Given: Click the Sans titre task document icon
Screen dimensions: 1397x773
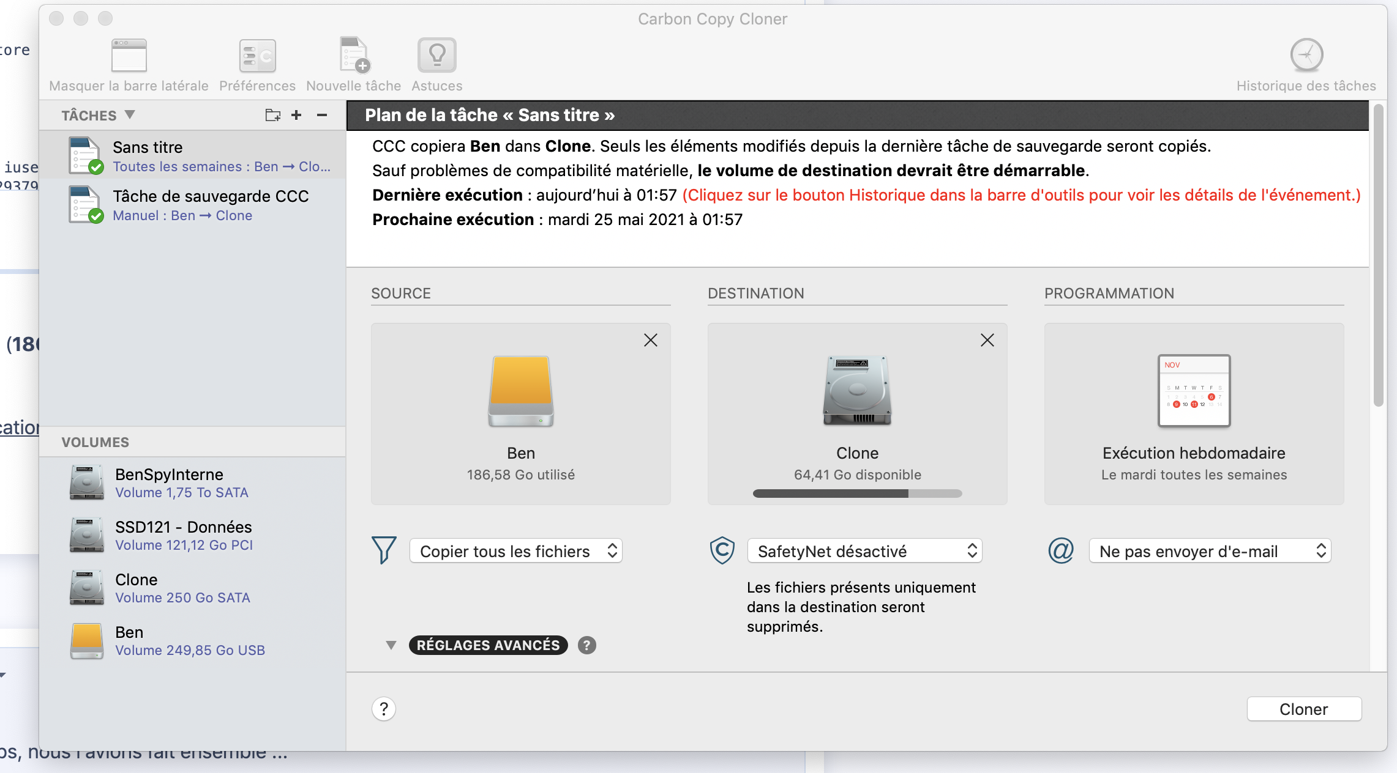Looking at the screenshot, I should point(86,155).
